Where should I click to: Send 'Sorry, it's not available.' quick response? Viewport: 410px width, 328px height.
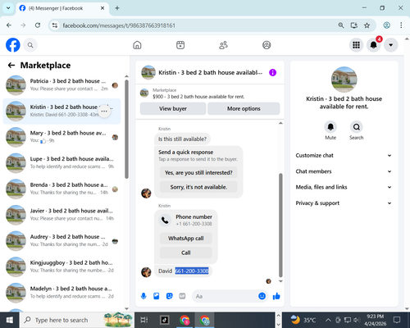pyautogui.click(x=198, y=187)
